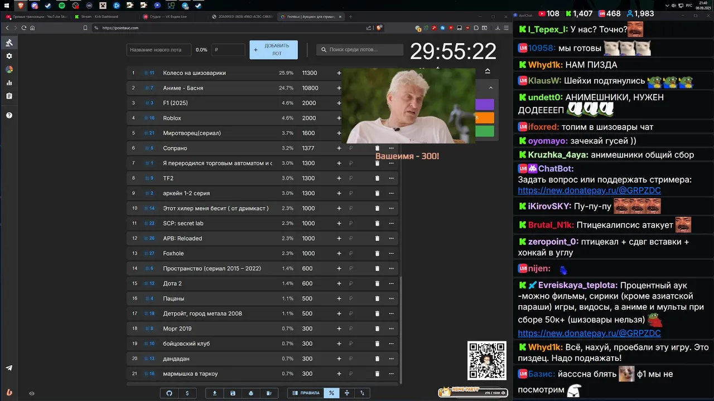Open more options for SCP: secret lab lot
Viewport: 714px width, 401px height.
[392, 223]
